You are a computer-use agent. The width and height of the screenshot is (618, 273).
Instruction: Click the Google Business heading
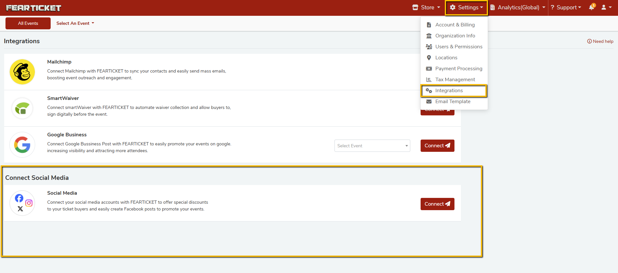[67, 135]
